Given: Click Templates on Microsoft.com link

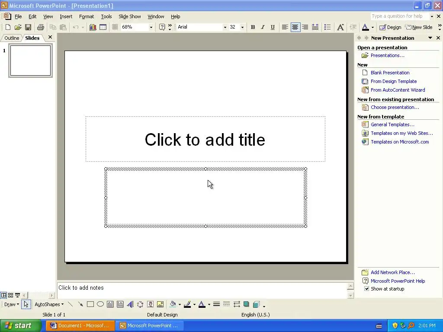Looking at the screenshot, I should click(x=400, y=142).
